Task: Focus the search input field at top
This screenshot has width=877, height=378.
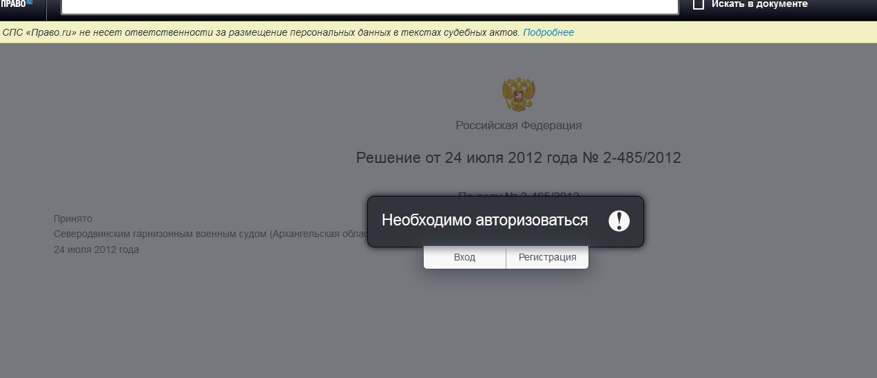Action: (370, 6)
